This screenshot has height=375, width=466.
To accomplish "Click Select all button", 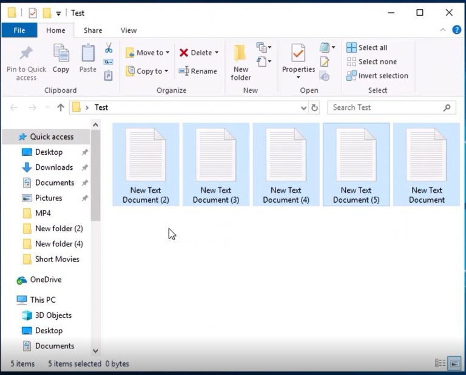I will (x=367, y=47).
